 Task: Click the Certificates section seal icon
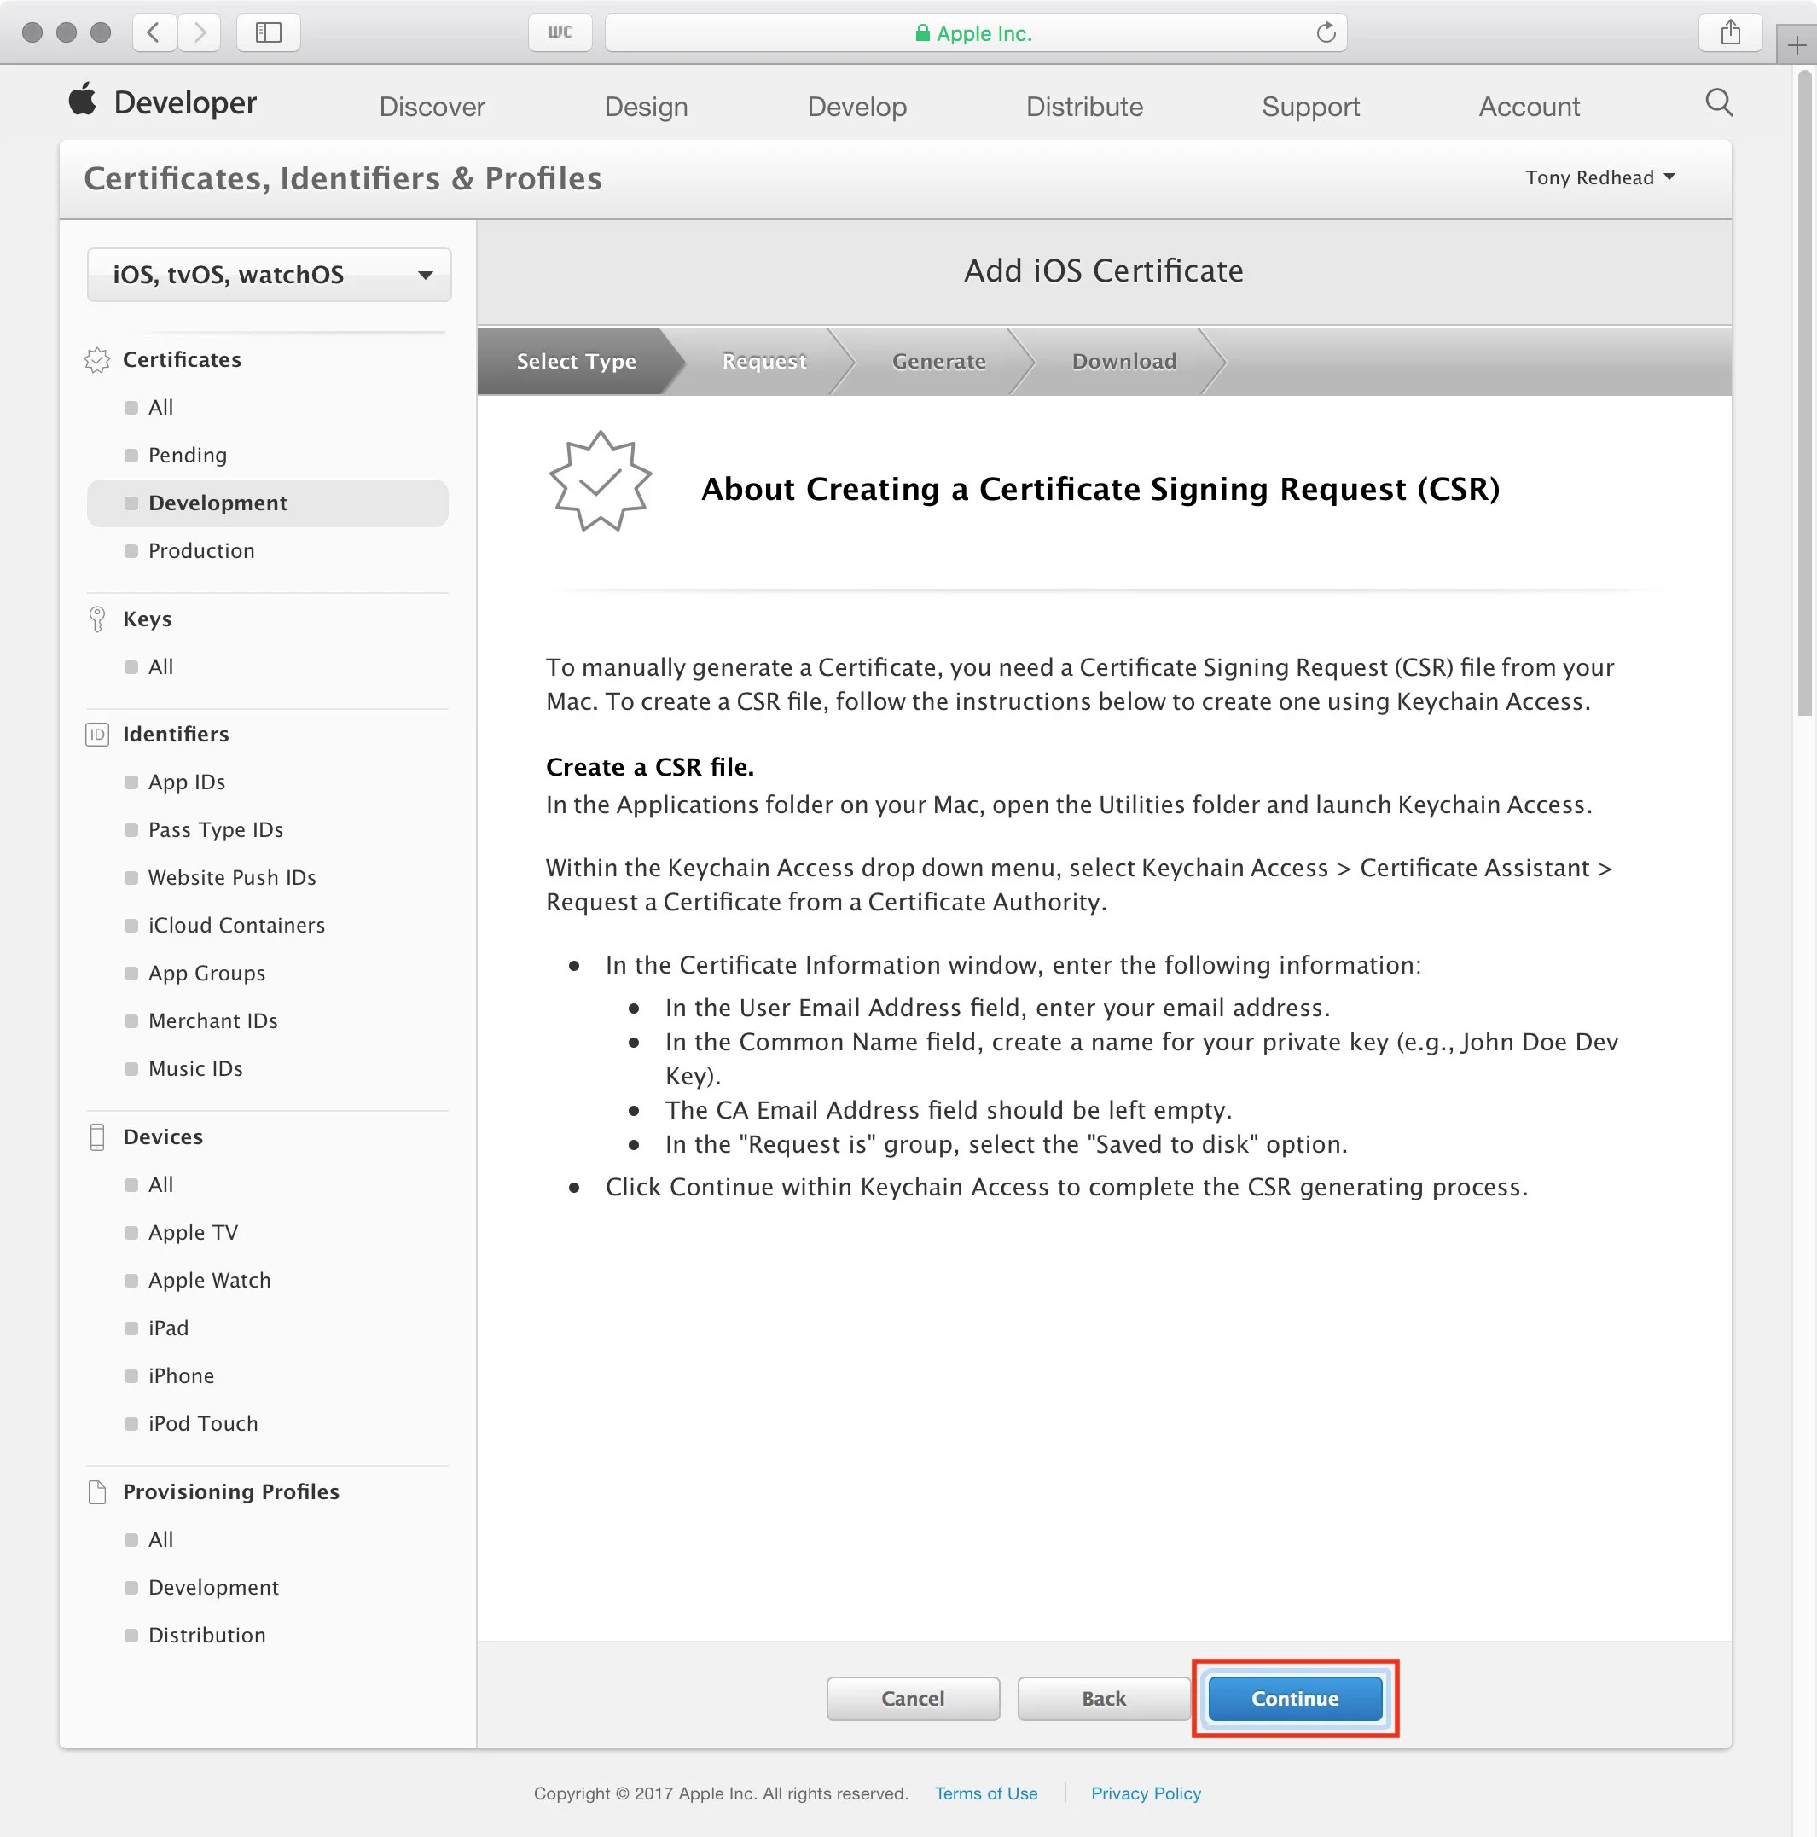pyautogui.click(x=97, y=360)
